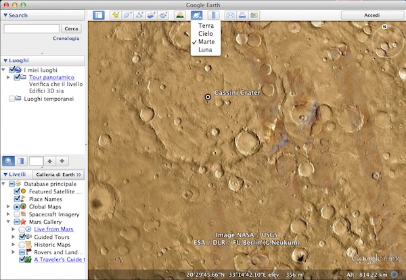
Task: Toggle the panel view button beside magnifier
Action: pos(21,161)
